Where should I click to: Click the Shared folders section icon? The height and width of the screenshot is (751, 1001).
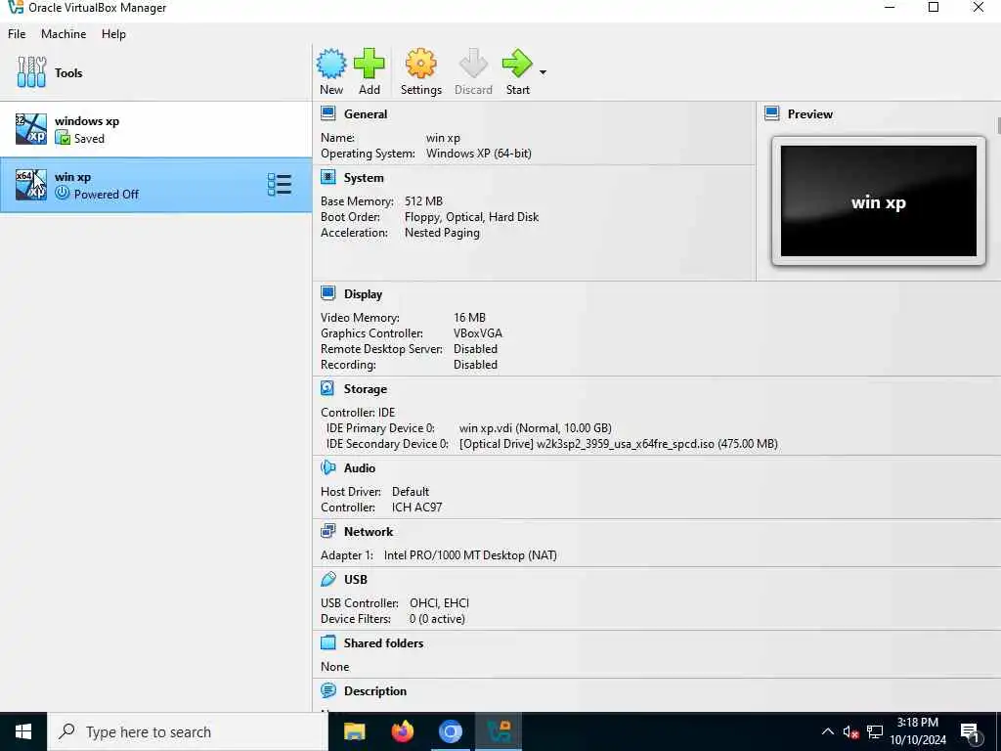click(328, 642)
